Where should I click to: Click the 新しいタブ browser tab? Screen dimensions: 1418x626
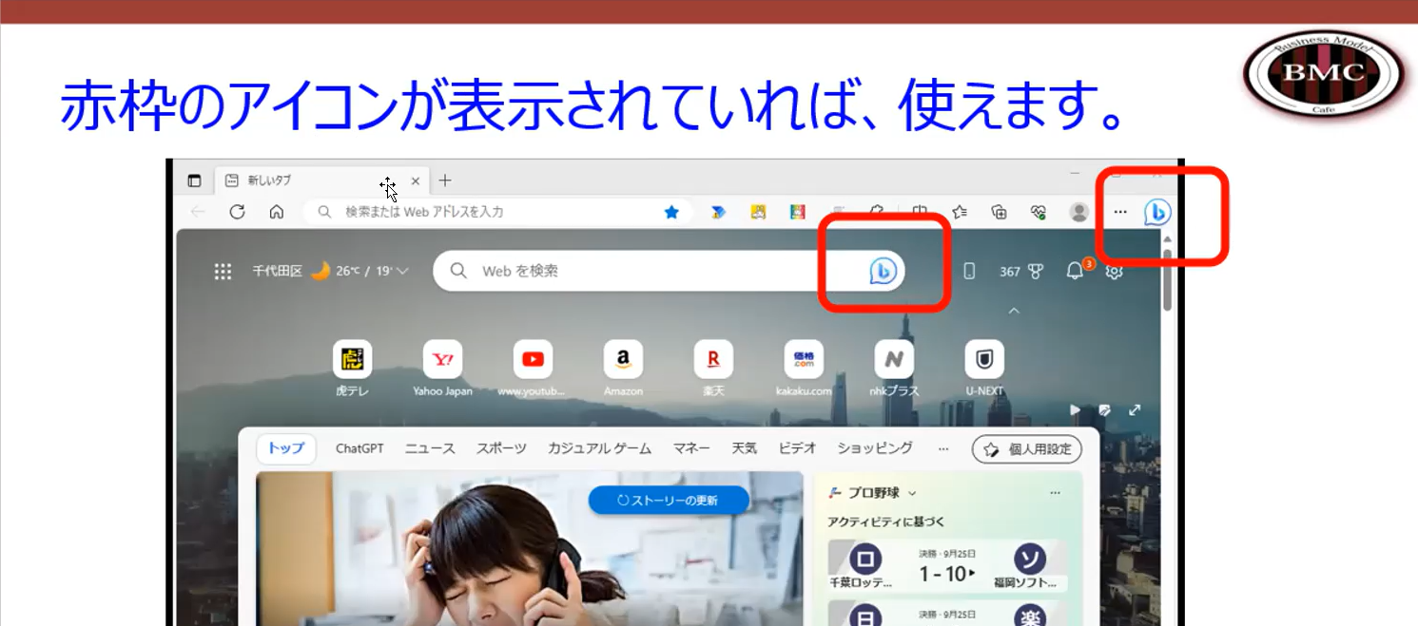pos(320,180)
